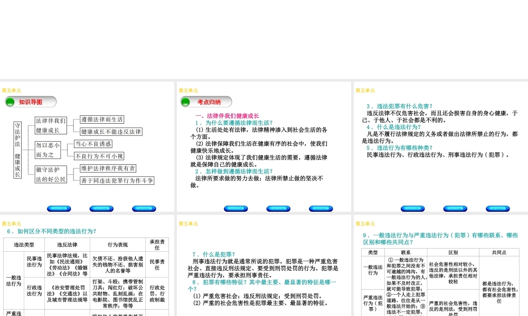Click question 7．什么是犯罪？
Image resolution: width=528 pixels, height=316 pixels.
tap(214, 254)
